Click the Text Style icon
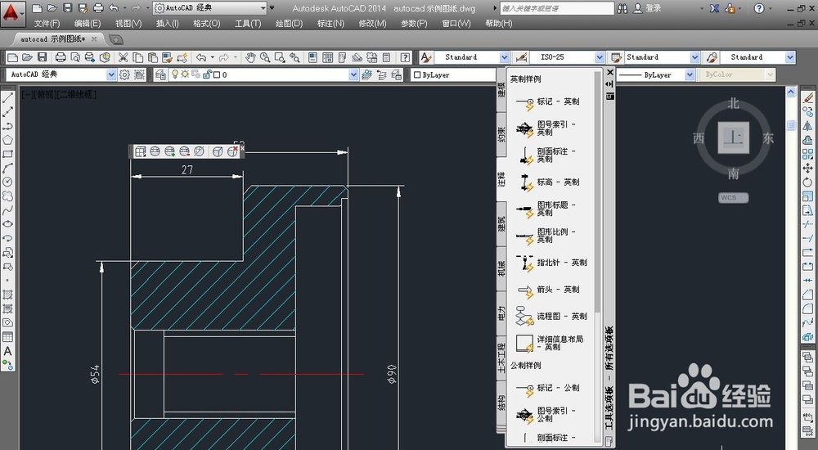Screen dimensions: 818x450 click(x=426, y=57)
